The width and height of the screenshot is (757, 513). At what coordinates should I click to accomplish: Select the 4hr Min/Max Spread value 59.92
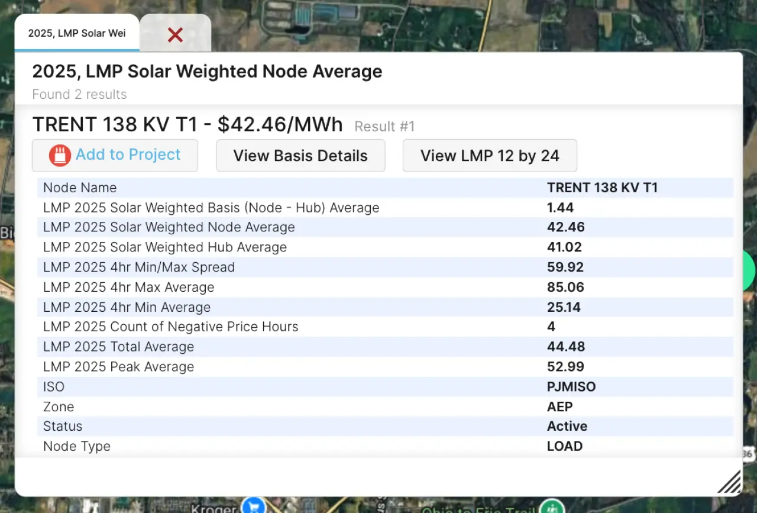tap(565, 267)
